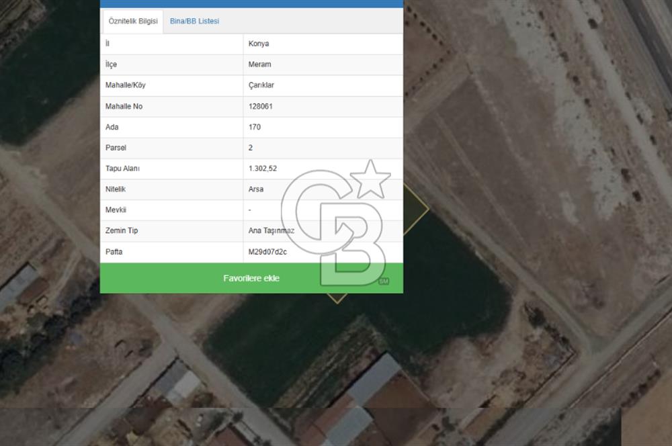Click the İl row label
Viewport: 672px width, 446px height.
[x=108, y=44]
